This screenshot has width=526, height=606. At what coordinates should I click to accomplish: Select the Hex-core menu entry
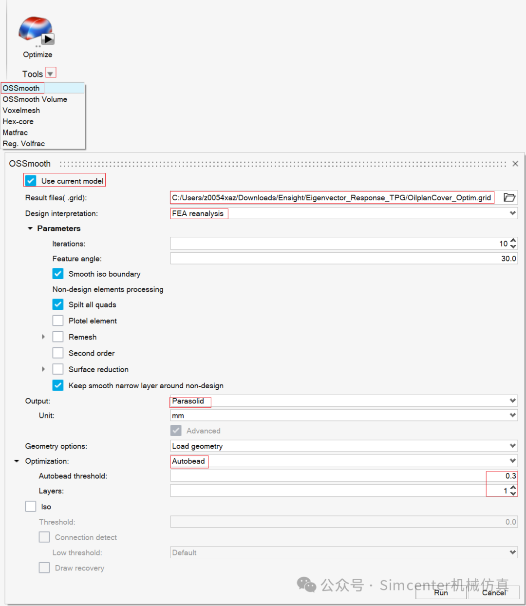coord(43,122)
